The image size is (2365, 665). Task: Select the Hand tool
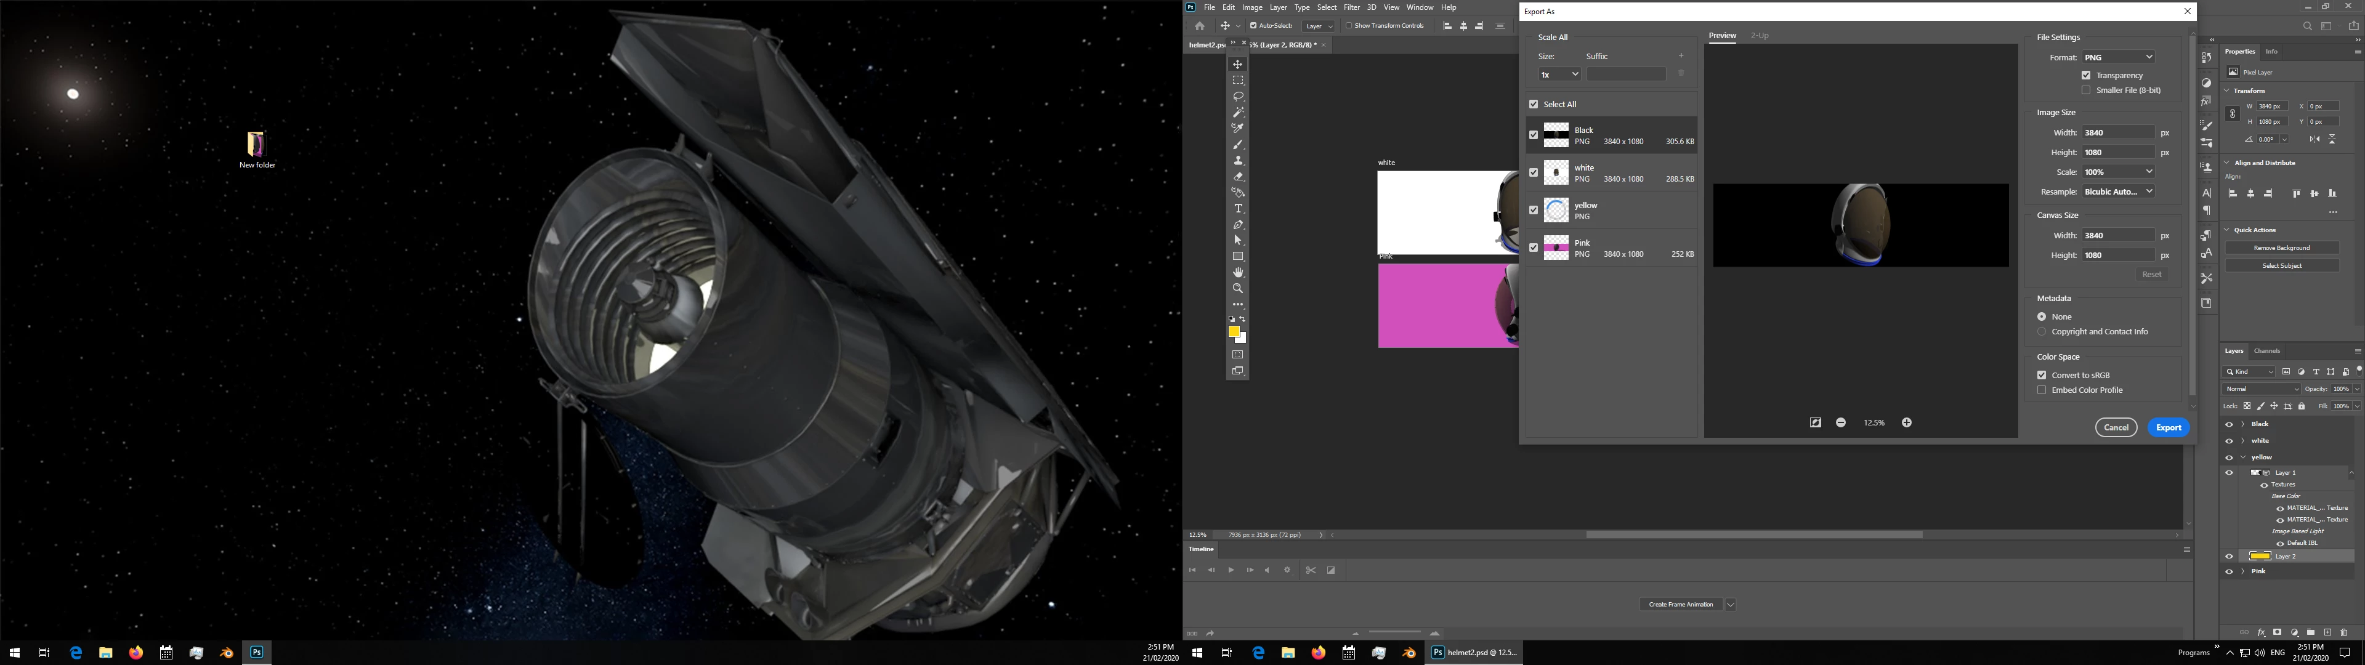click(1237, 273)
